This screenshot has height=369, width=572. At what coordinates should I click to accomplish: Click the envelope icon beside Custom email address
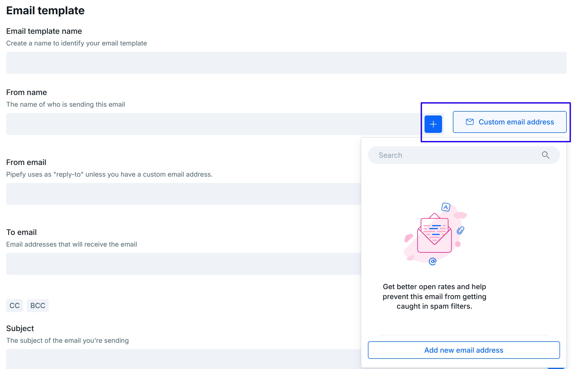point(470,122)
